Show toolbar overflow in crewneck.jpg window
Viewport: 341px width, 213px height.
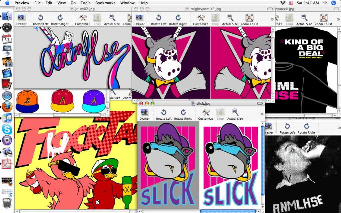pyautogui.click(x=338, y=19)
